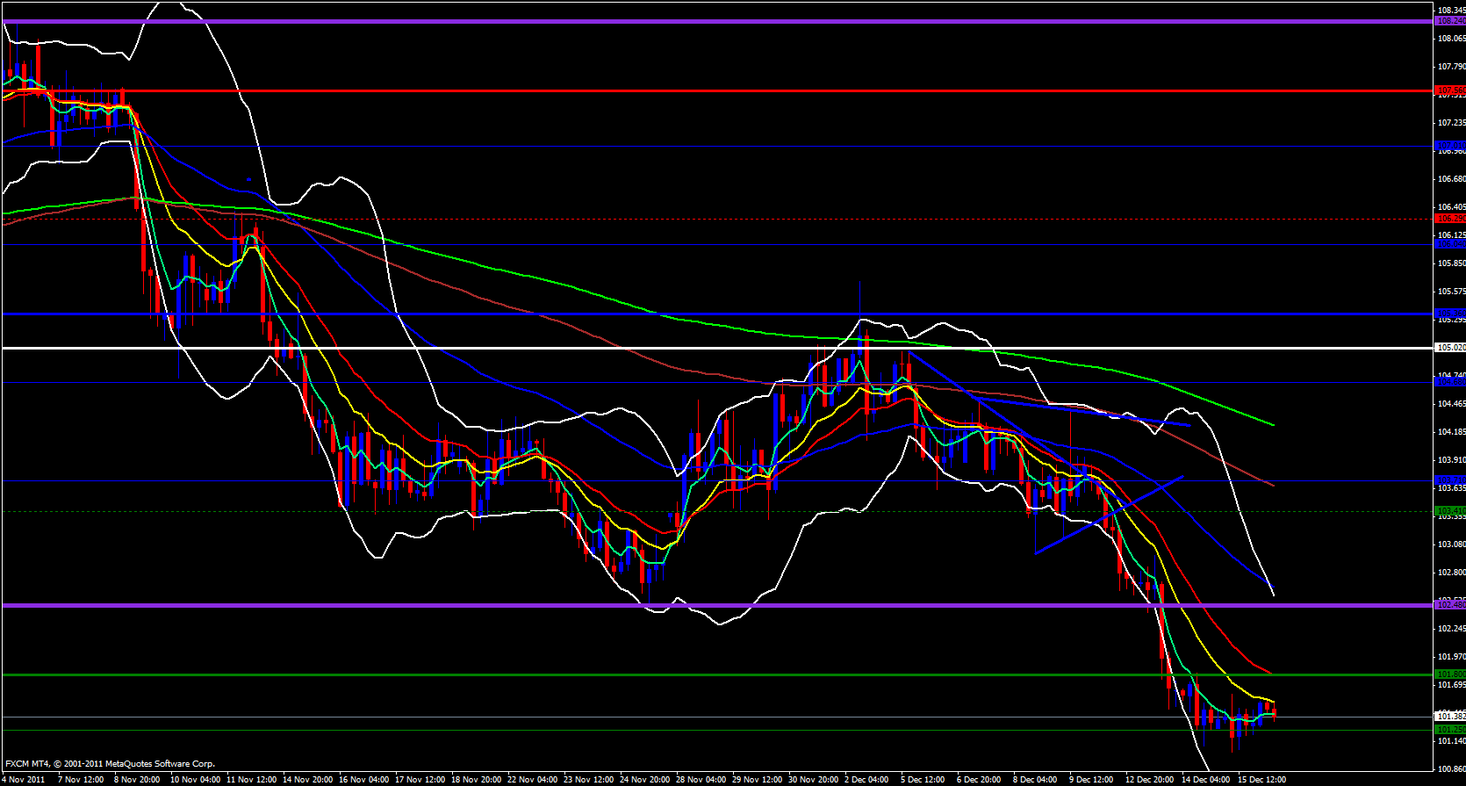
Task: Select the blue 103.710 price level tag
Action: coord(1449,480)
